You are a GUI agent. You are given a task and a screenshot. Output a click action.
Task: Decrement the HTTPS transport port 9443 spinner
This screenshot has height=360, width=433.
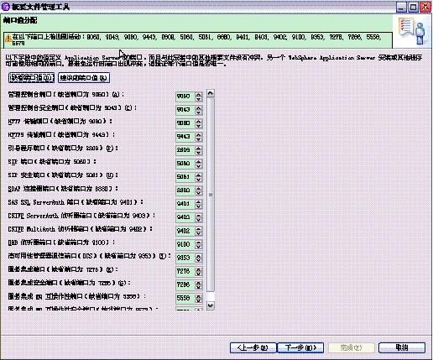pyautogui.click(x=199, y=139)
